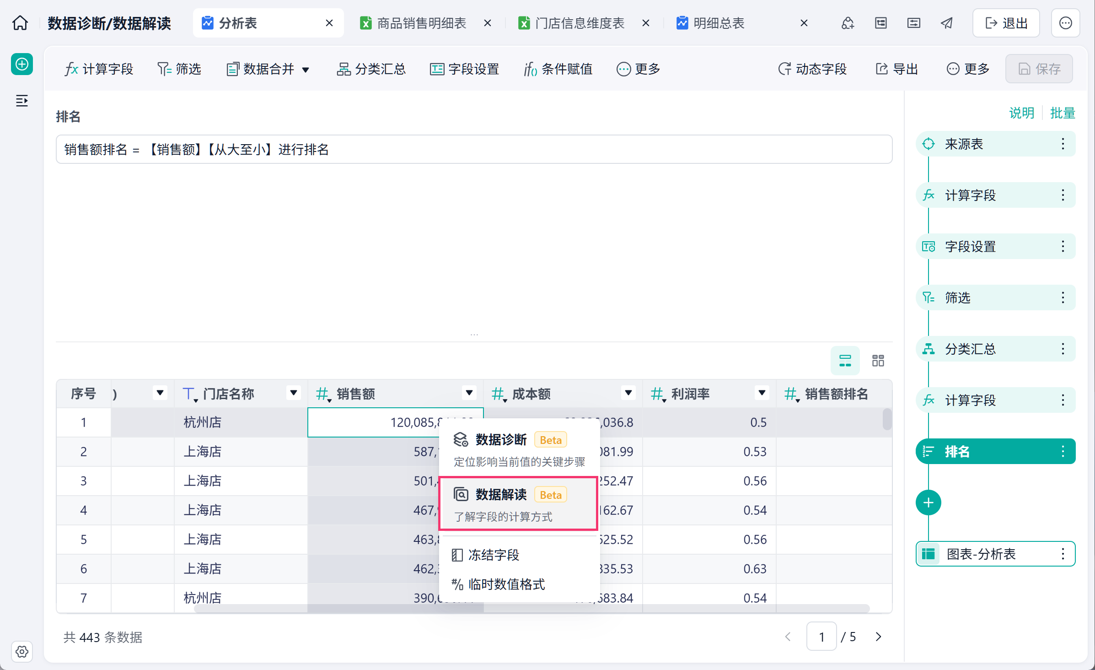
Task: Switch to the grid card view toggle
Action: [878, 361]
